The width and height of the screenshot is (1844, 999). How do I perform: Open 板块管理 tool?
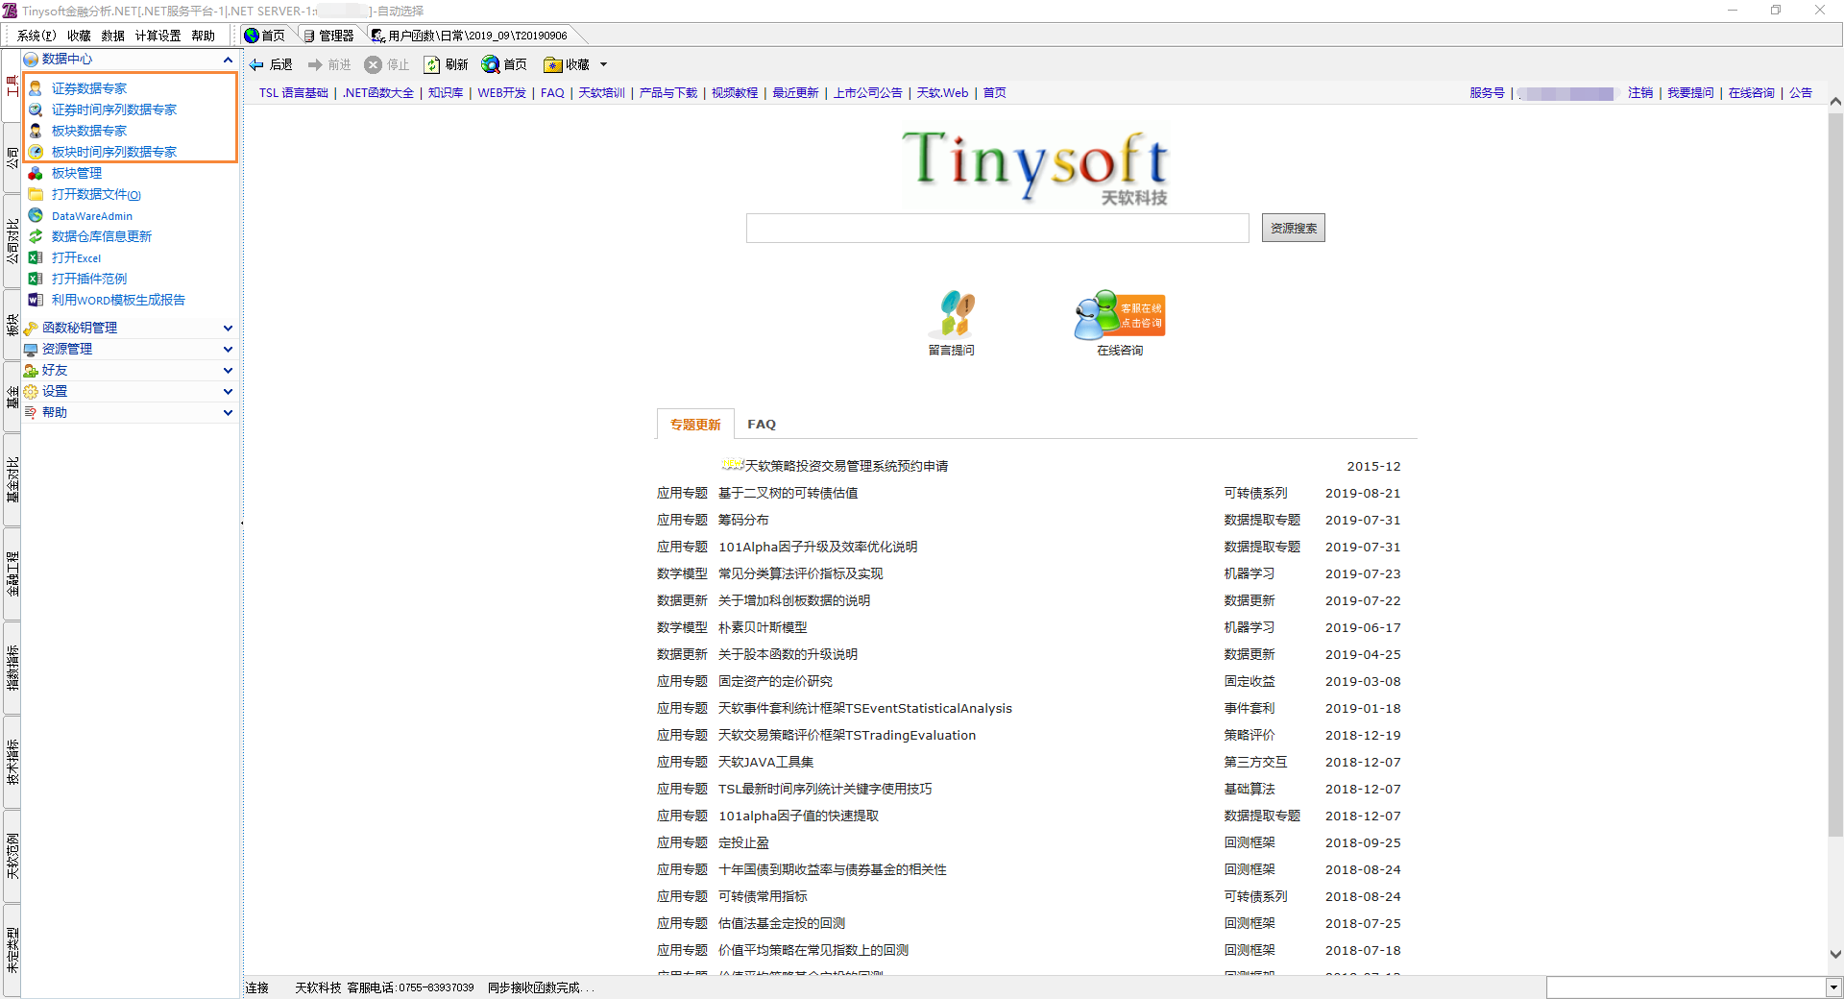click(x=76, y=173)
